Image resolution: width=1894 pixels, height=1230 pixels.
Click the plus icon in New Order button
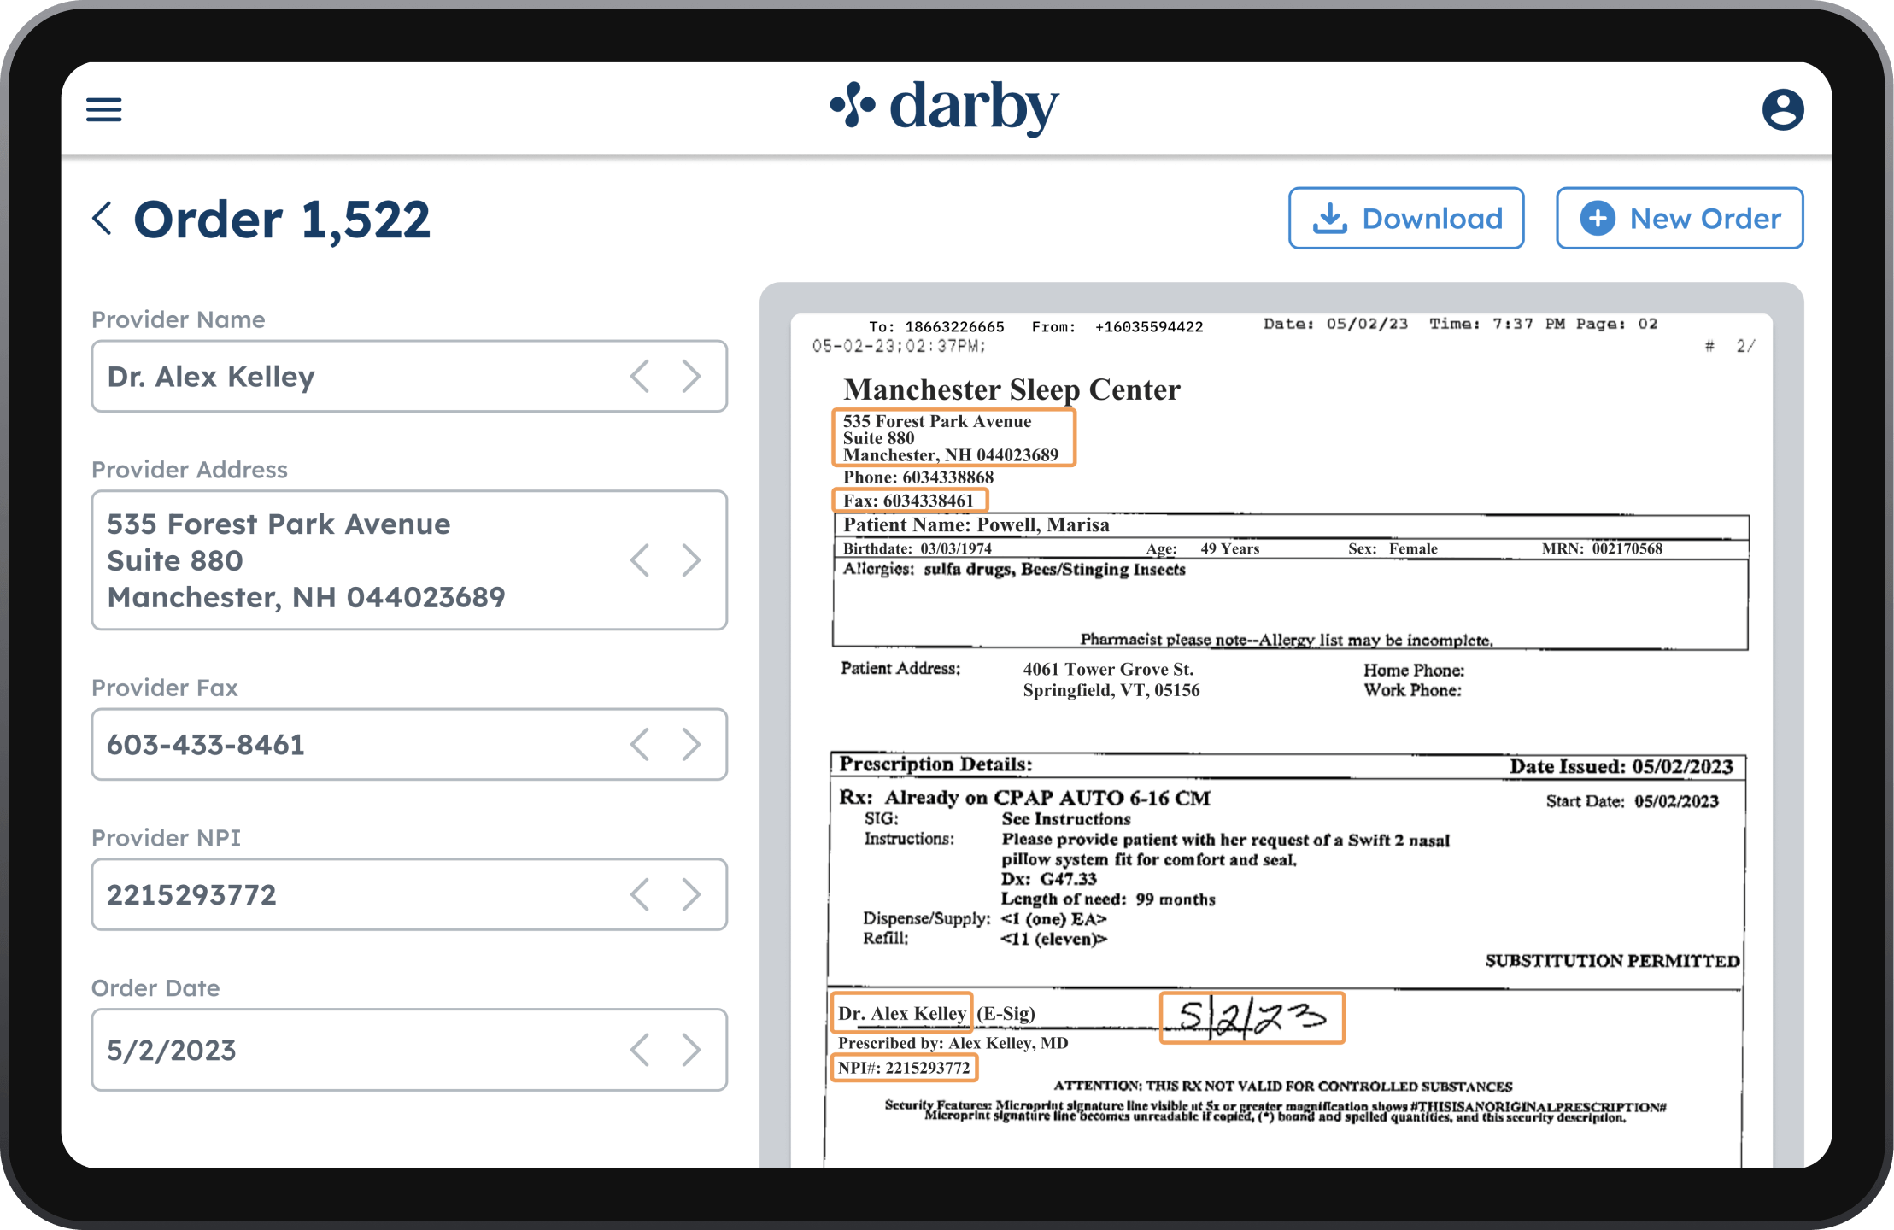1598,218
